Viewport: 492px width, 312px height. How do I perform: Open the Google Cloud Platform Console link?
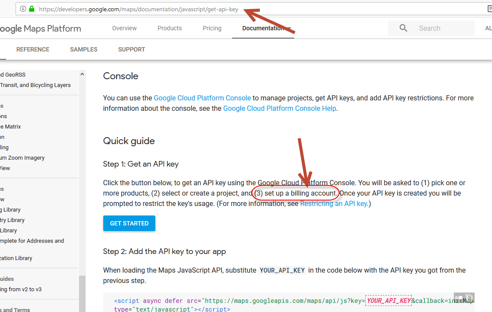click(202, 98)
